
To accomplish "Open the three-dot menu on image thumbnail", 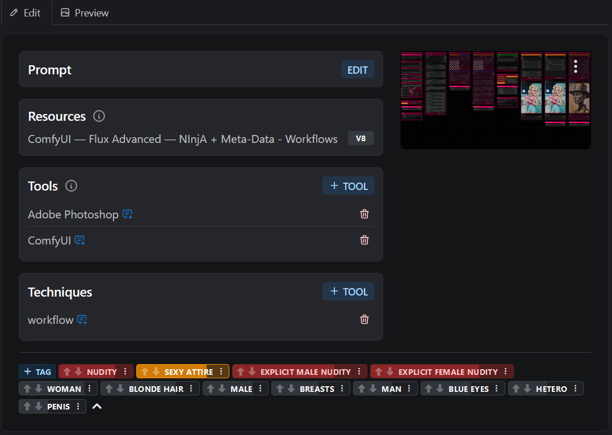I will point(576,66).
